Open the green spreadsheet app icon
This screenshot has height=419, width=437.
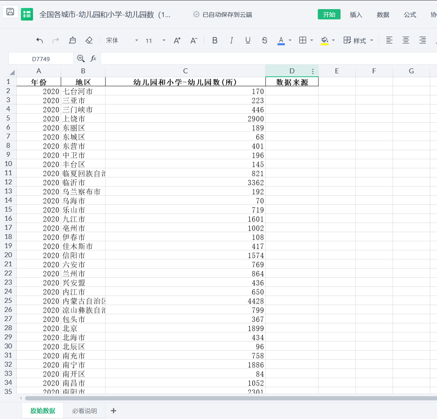point(27,14)
